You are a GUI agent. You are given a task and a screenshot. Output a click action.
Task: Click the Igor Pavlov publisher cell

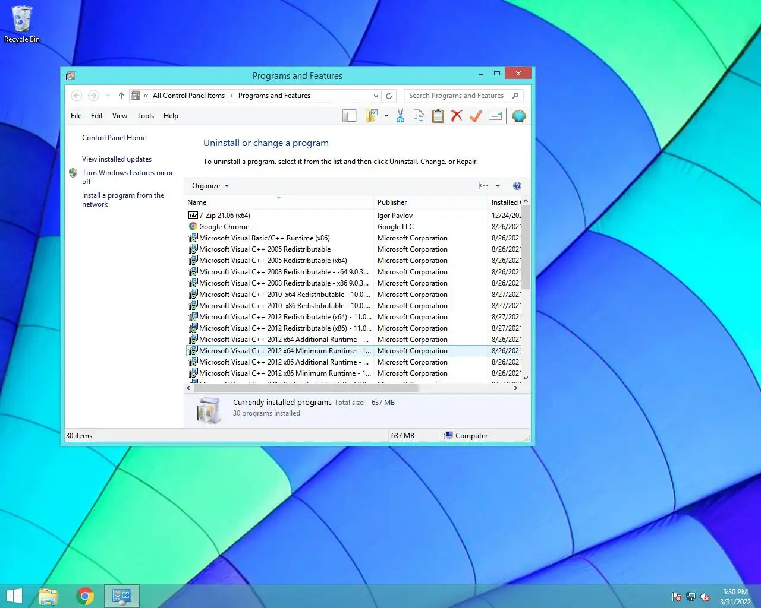pos(395,216)
